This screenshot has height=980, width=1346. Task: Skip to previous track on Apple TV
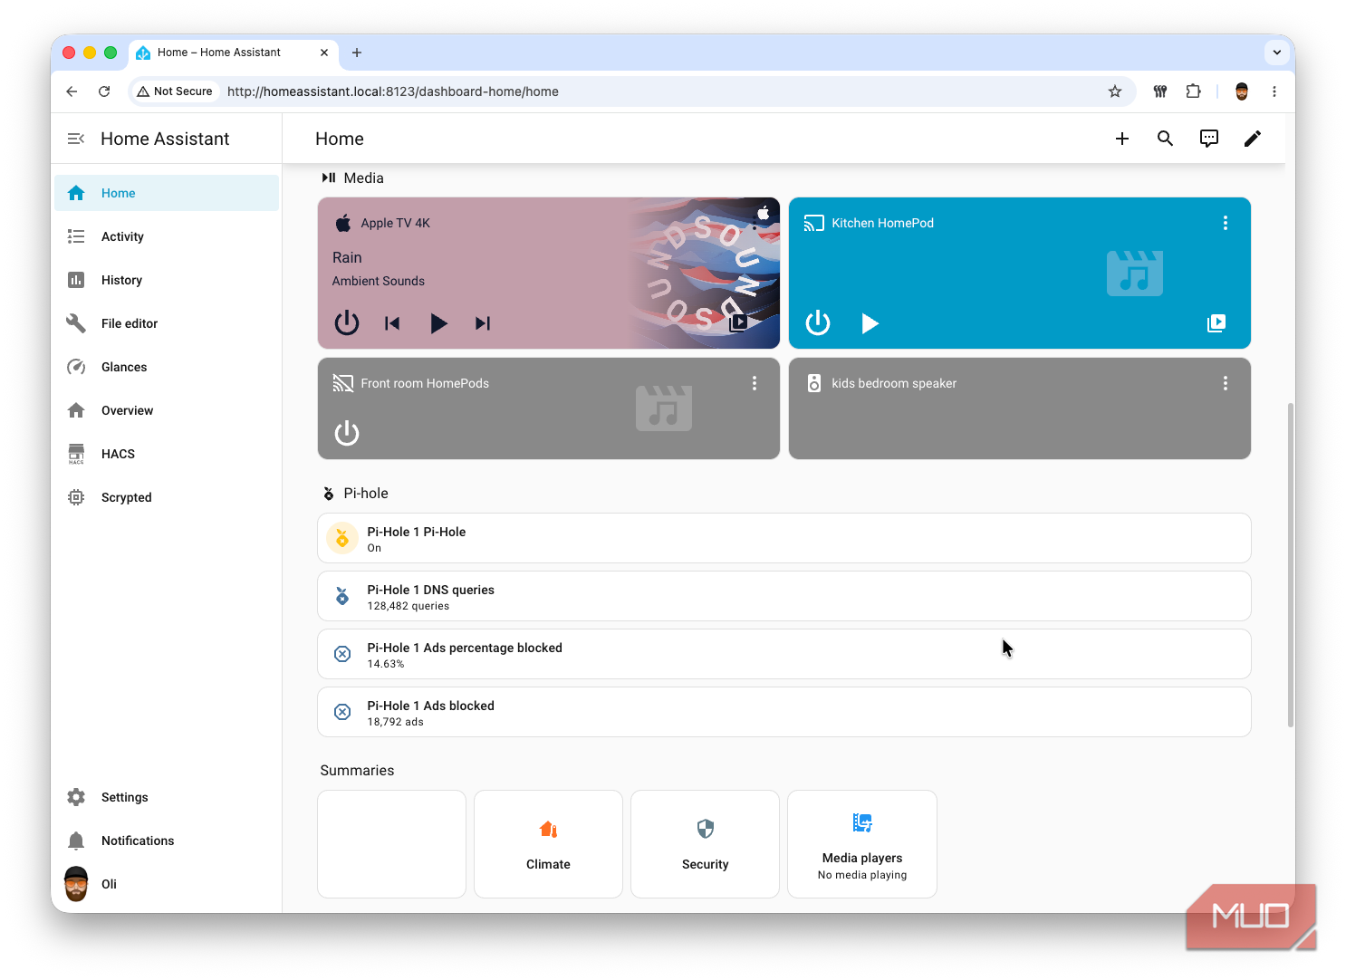pos(392,323)
